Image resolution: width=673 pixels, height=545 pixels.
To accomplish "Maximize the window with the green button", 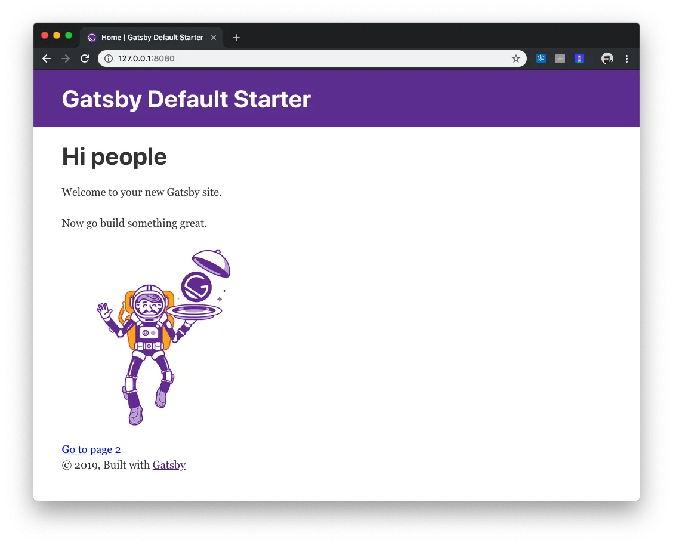I will (69, 35).
